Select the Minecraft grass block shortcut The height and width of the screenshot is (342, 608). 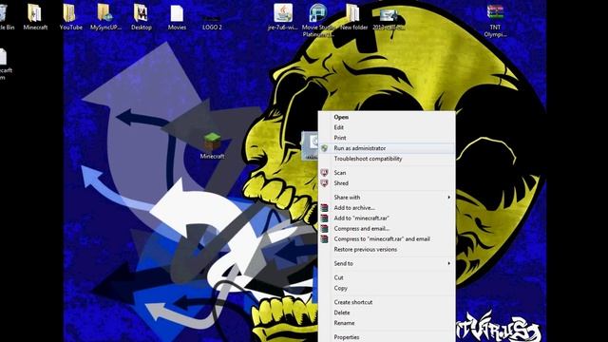(x=212, y=142)
